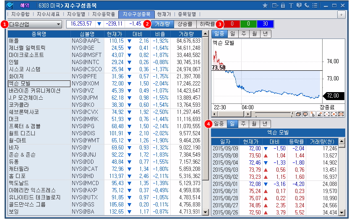Click stock list scrollbar down arrow

coord(206,212)
